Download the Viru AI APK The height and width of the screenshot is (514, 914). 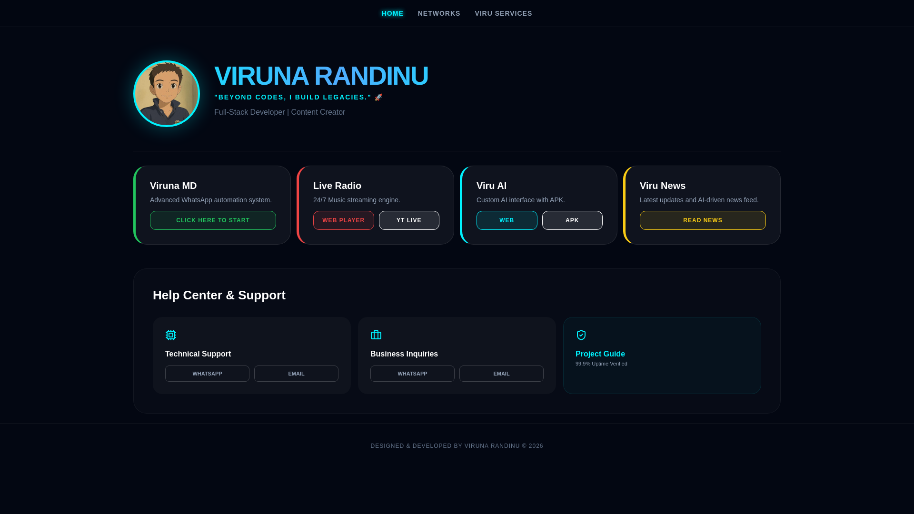point(572,220)
